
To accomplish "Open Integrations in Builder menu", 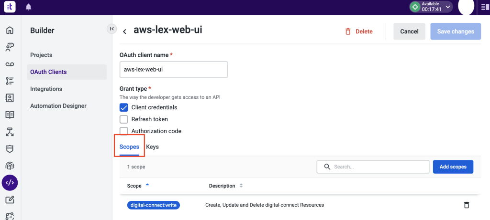I will pos(46,89).
